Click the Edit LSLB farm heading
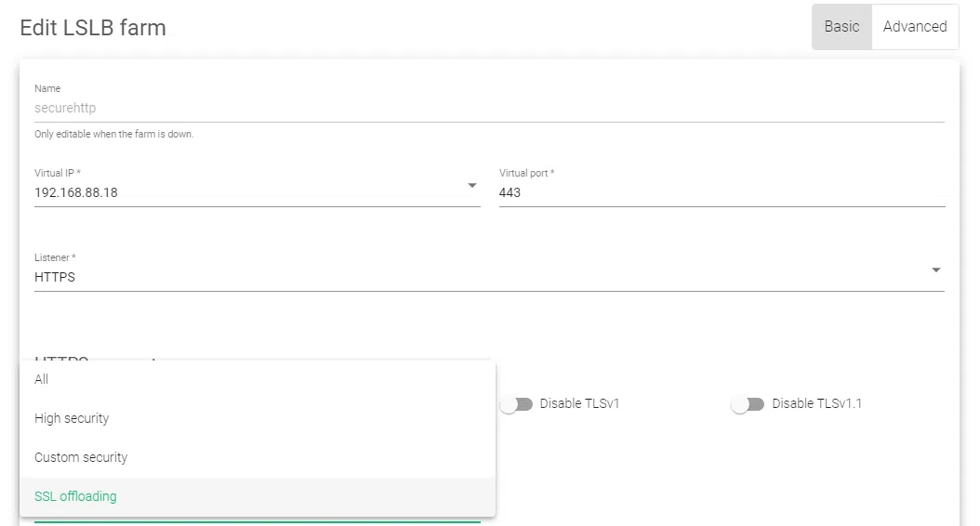This screenshot has width=980, height=526. [93, 28]
